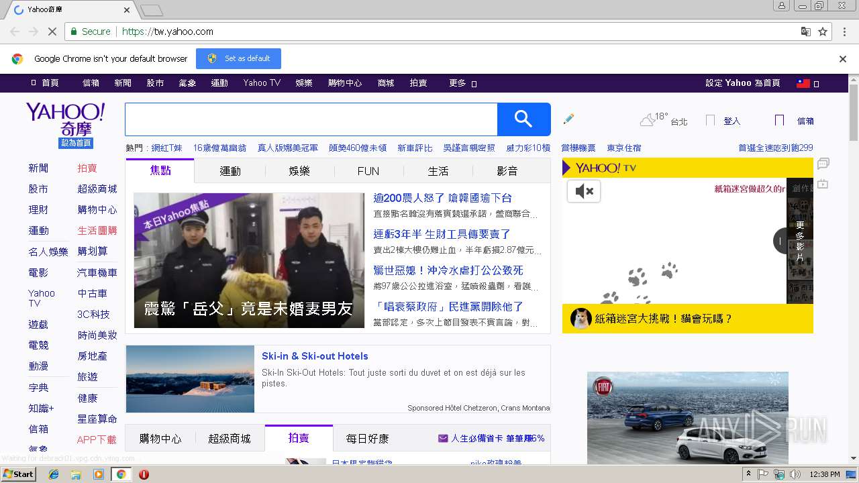Open media player from taskbar

click(99, 474)
